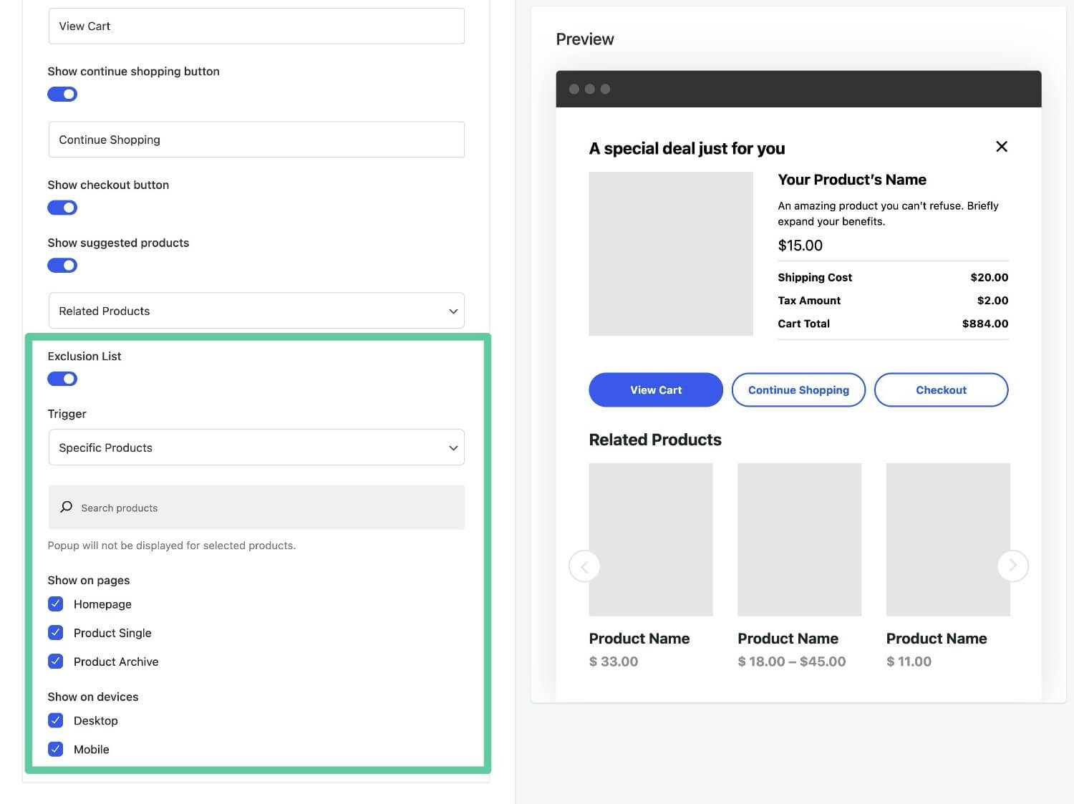This screenshot has height=804, width=1074.
Task: Click the $15.00 product price
Action: 800,246
